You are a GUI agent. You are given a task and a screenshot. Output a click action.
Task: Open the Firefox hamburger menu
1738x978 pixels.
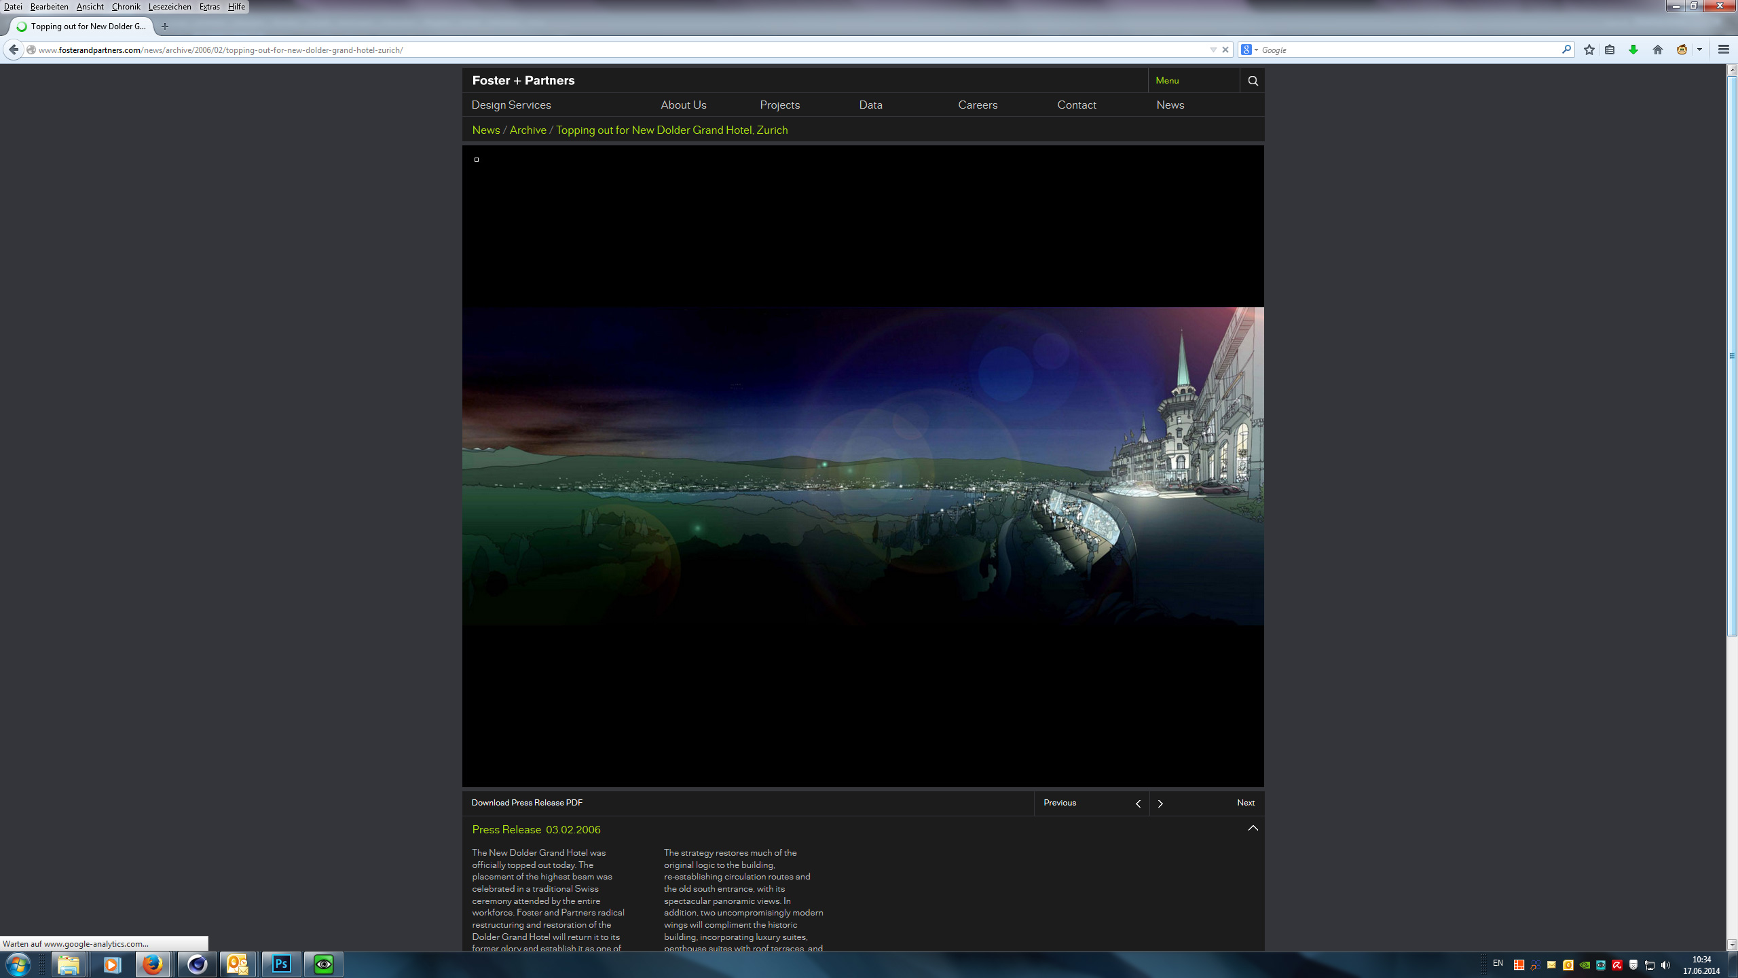point(1723,50)
